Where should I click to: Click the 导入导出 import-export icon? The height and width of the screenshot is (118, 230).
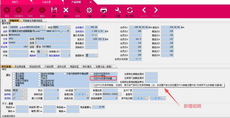click(130, 10)
